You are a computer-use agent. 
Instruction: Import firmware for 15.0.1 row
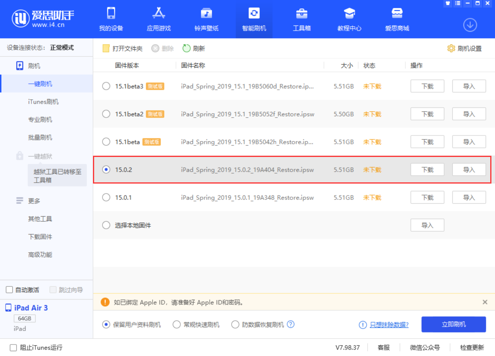[x=469, y=197]
